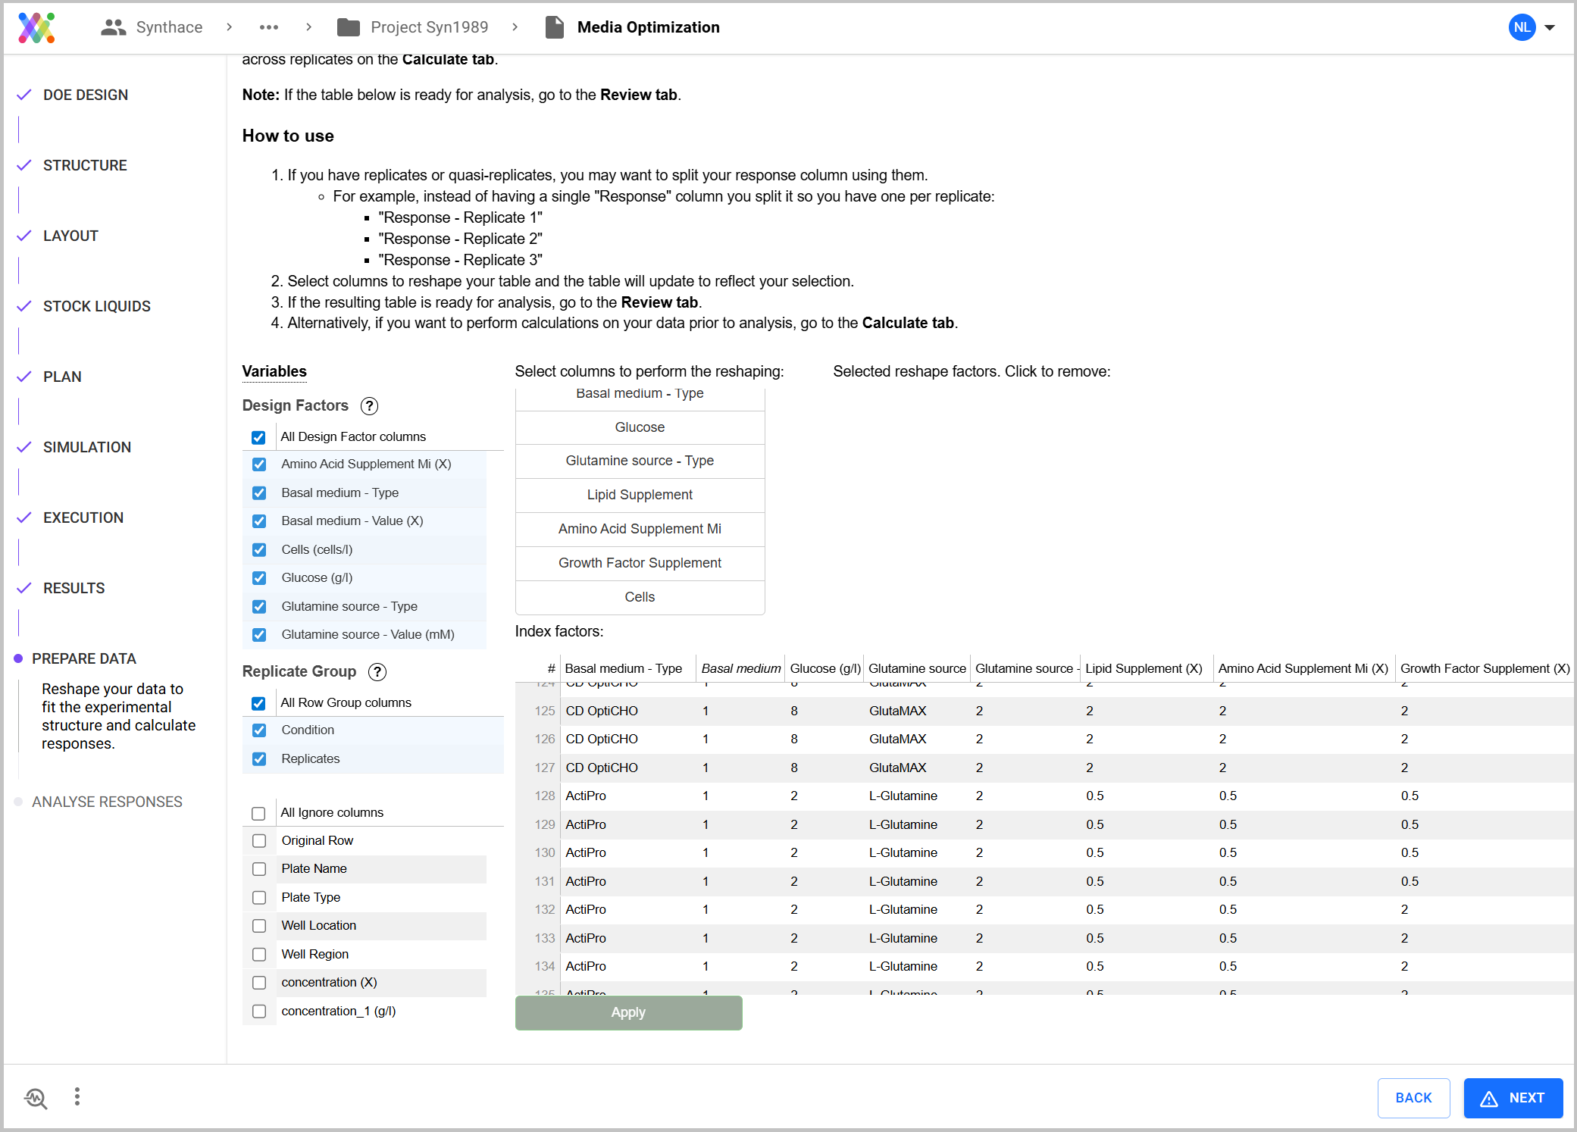The width and height of the screenshot is (1577, 1132).
Task: Open the dropdown arrow beside the NL avatar
Action: [1550, 27]
